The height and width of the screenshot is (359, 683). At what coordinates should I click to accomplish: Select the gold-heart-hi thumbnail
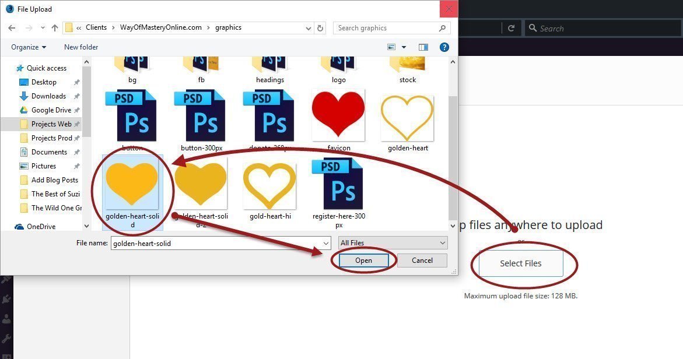click(269, 185)
